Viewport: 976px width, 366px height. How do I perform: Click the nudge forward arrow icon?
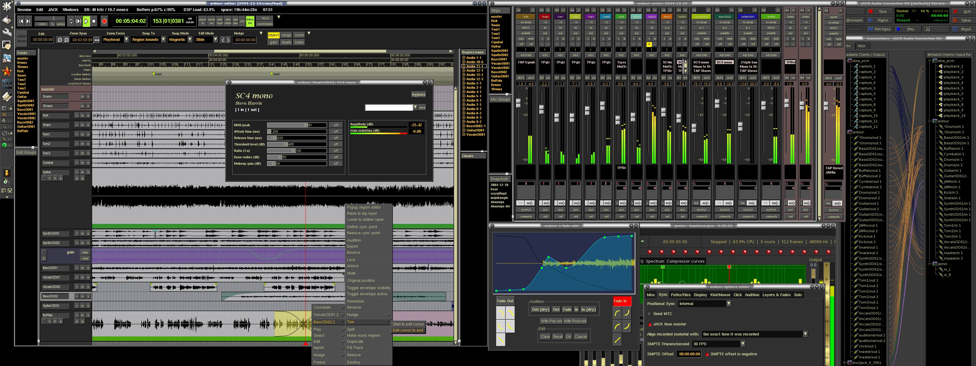tap(228, 40)
